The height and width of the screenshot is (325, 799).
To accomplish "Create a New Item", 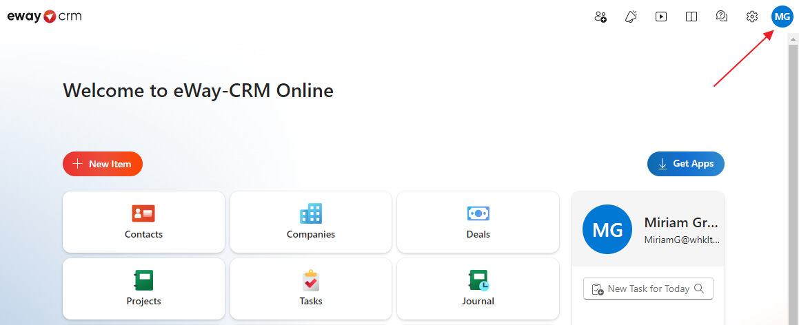I will [x=103, y=164].
